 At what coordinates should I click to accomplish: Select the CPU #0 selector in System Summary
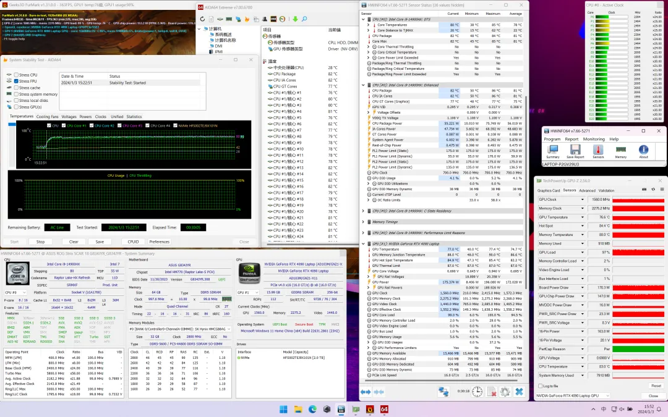coord(15,293)
